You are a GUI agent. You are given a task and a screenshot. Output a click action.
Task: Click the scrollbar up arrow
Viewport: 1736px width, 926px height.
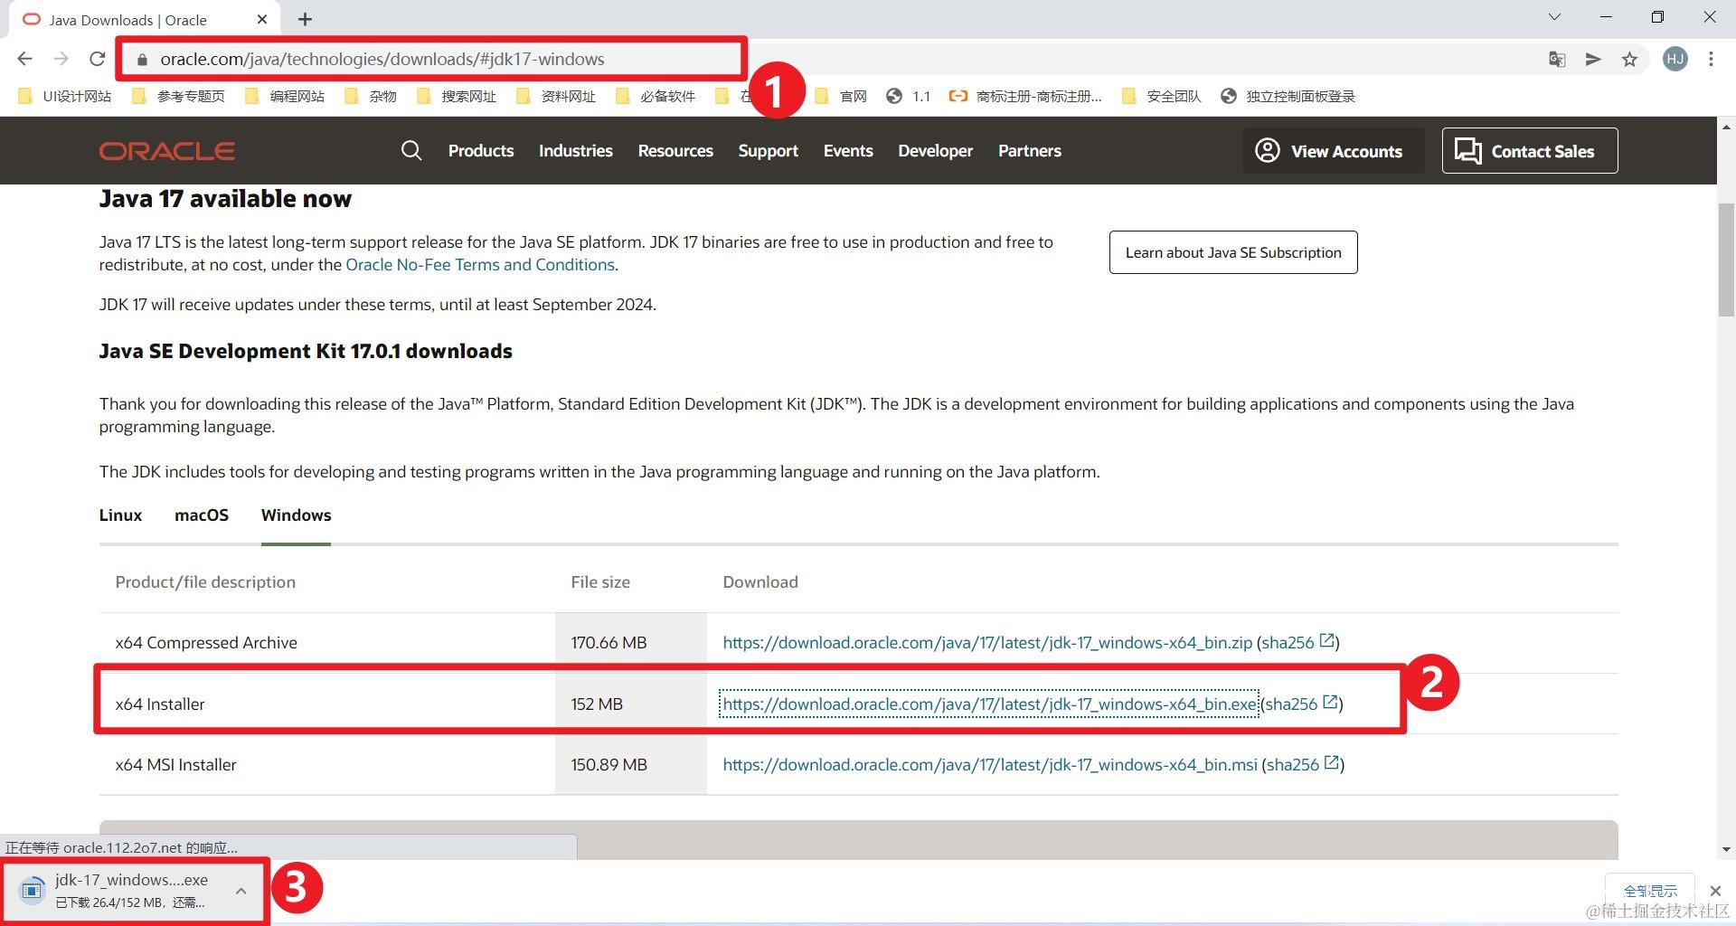coord(1726,127)
